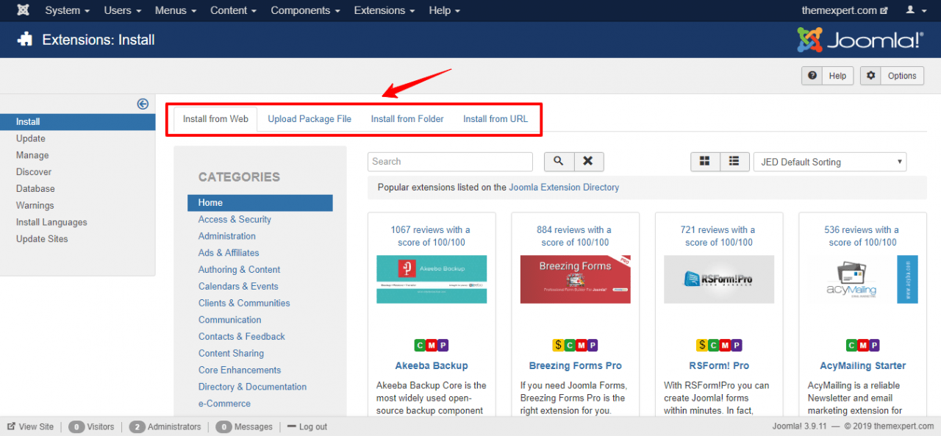Viewport: 941px width, 436px height.
Task: Click inside the Search field
Action: coord(448,161)
